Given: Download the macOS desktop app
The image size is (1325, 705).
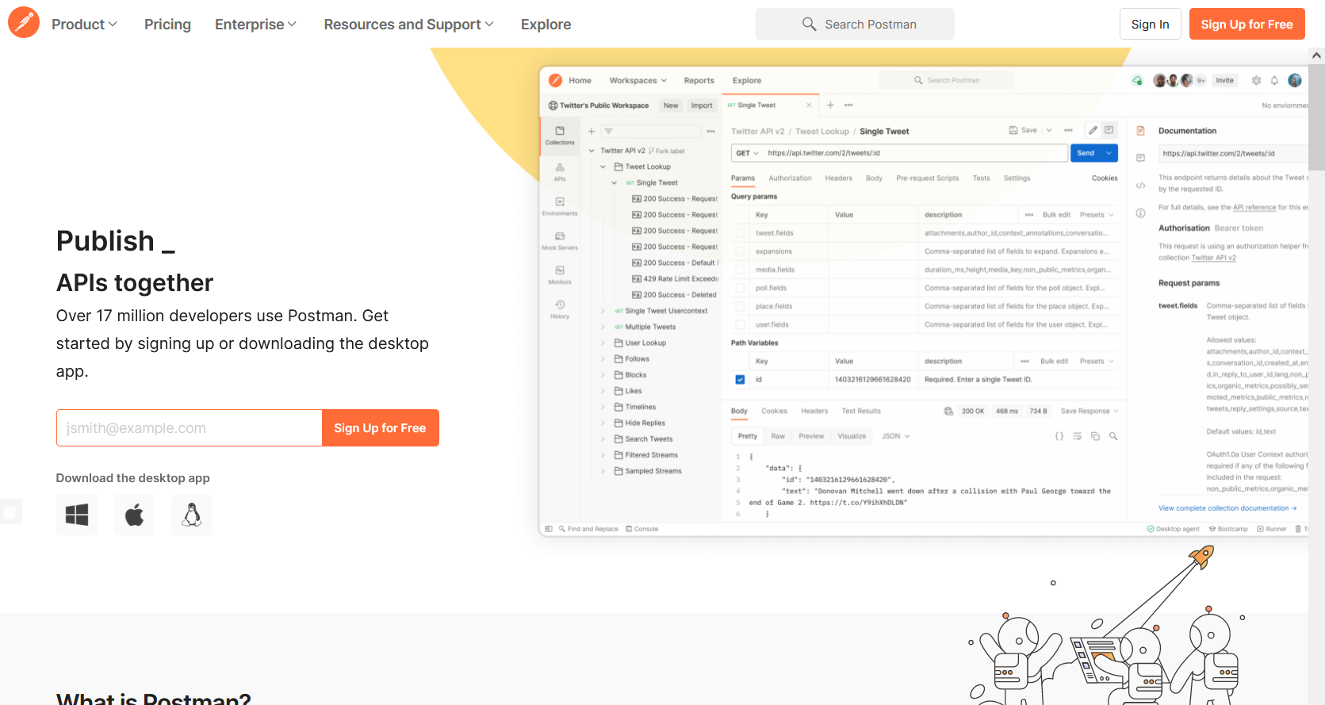Looking at the screenshot, I should click(134, 515).
